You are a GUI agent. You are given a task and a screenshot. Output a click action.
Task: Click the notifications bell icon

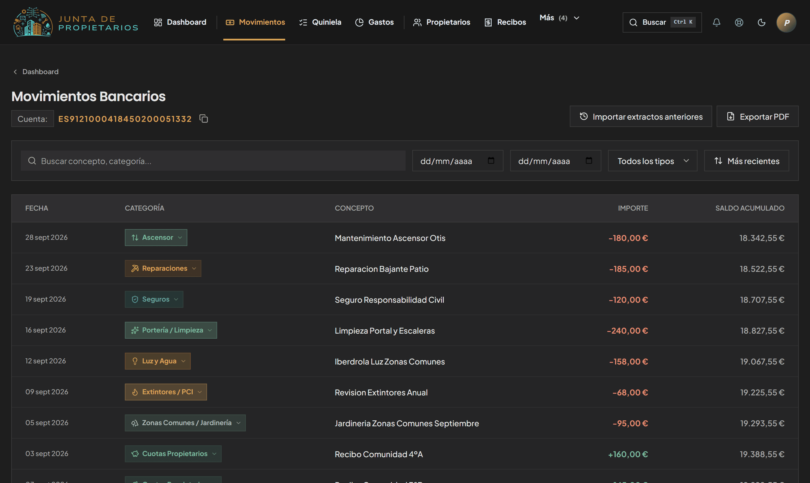(x=716, y=22)
